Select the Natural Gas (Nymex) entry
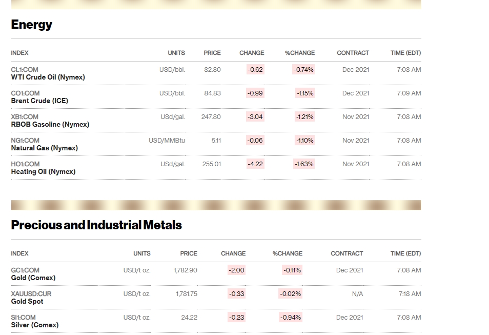The width and height of the screenshot is (489, 335). pyautogui.click(x=44, y=148)
